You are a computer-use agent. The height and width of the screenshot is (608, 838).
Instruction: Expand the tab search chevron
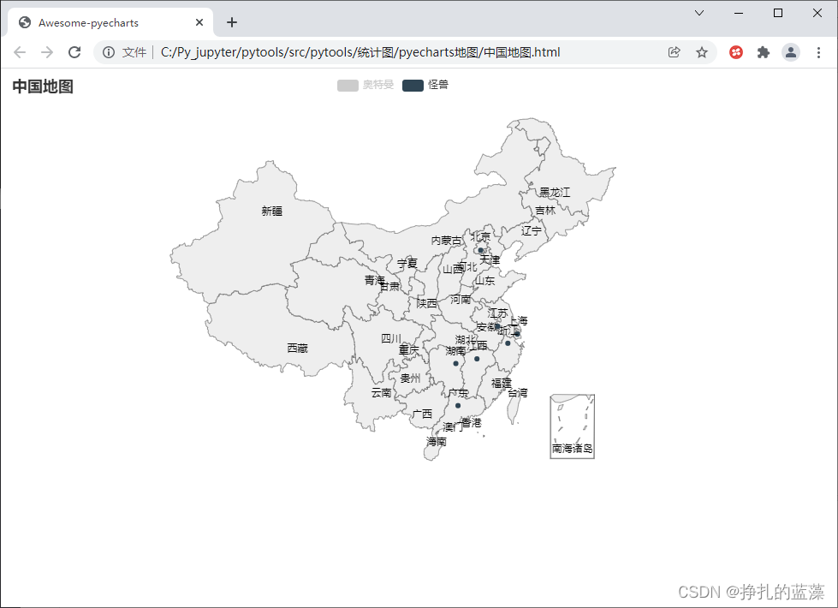click(x=699, y=13)
